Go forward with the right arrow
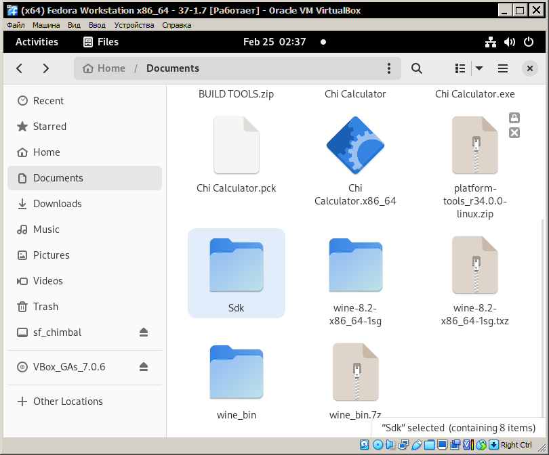 click(45, 68)
